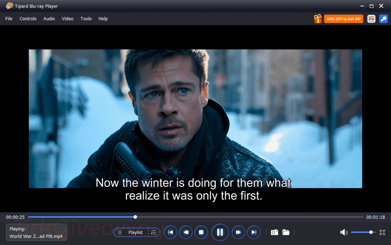Adjust the volume slider
The height and width of the screenshot is (245, 391).
coord(363,232)
